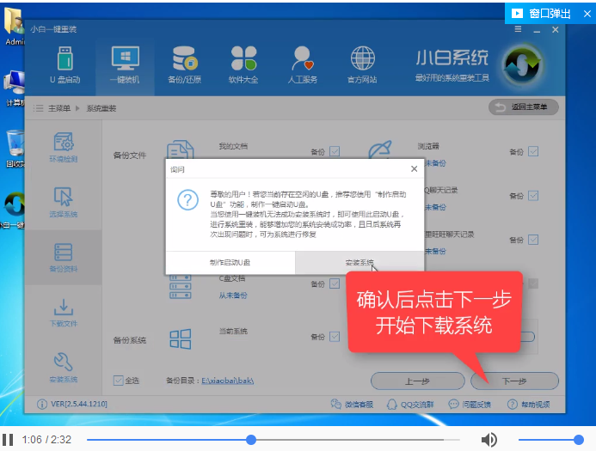Select 安装系统 step icon in the sidebar

[x=64, y=366]
